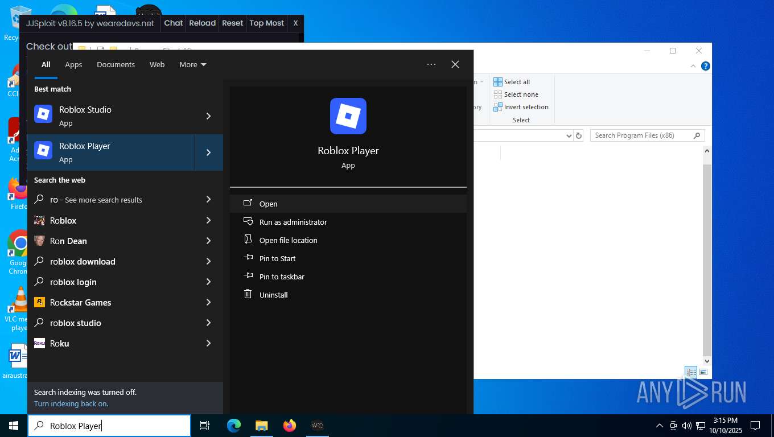
Task: Open File Explorer from taskbar
Action: [261, 426]
